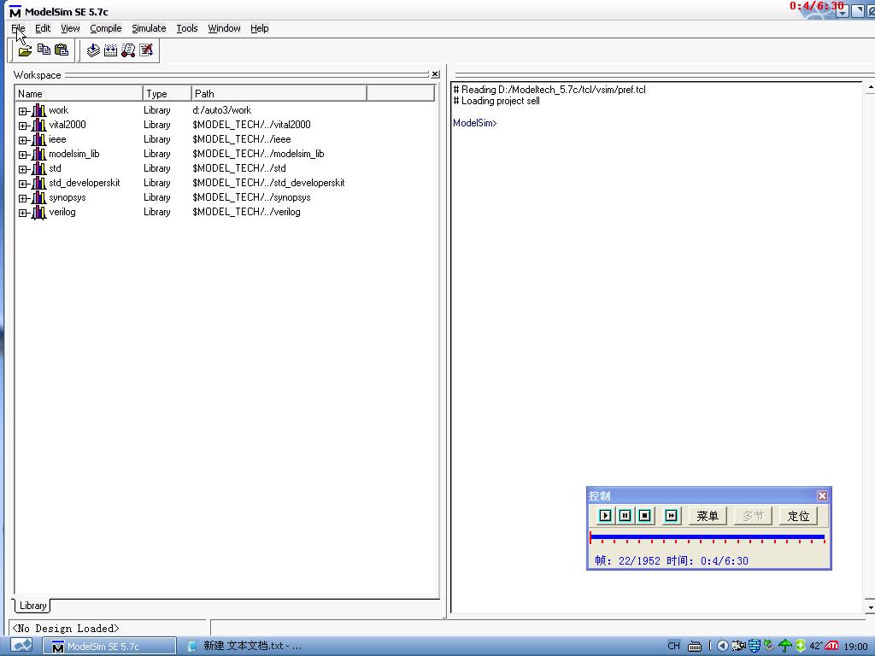Image resolution: width=875 pixels, height=656 pixels.
Task: Select the std_developerskit library name
Action: pyautogui.click(x=85, y=183)
